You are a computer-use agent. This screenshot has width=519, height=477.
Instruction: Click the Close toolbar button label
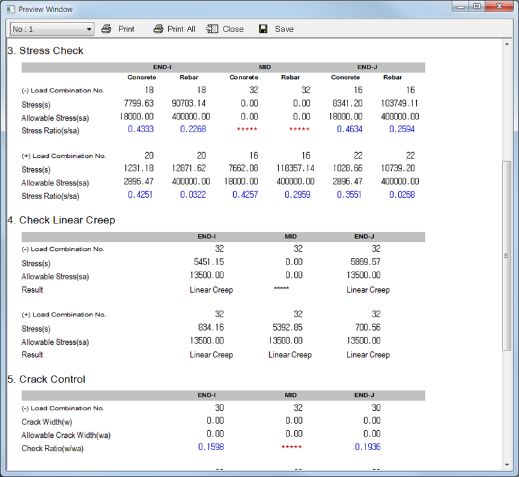233,29
